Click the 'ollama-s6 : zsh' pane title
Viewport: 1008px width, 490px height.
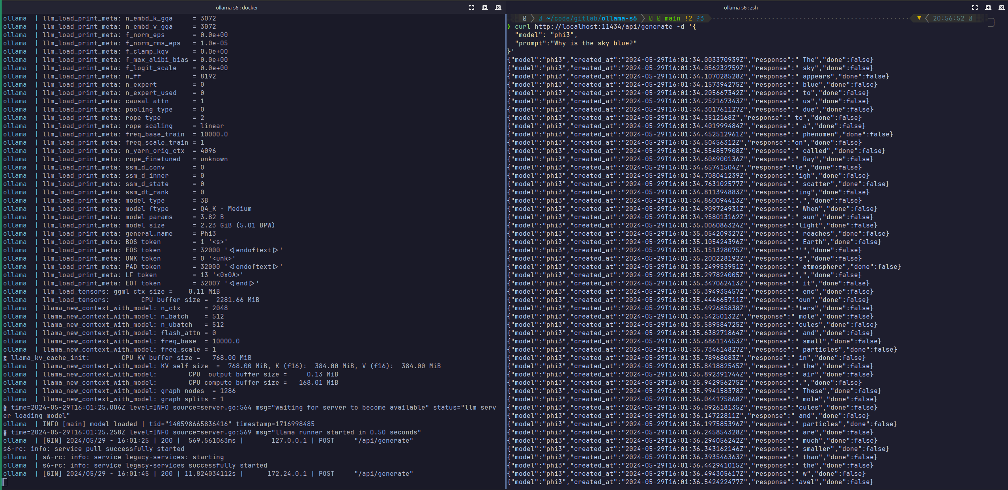(x=741, y=7)
